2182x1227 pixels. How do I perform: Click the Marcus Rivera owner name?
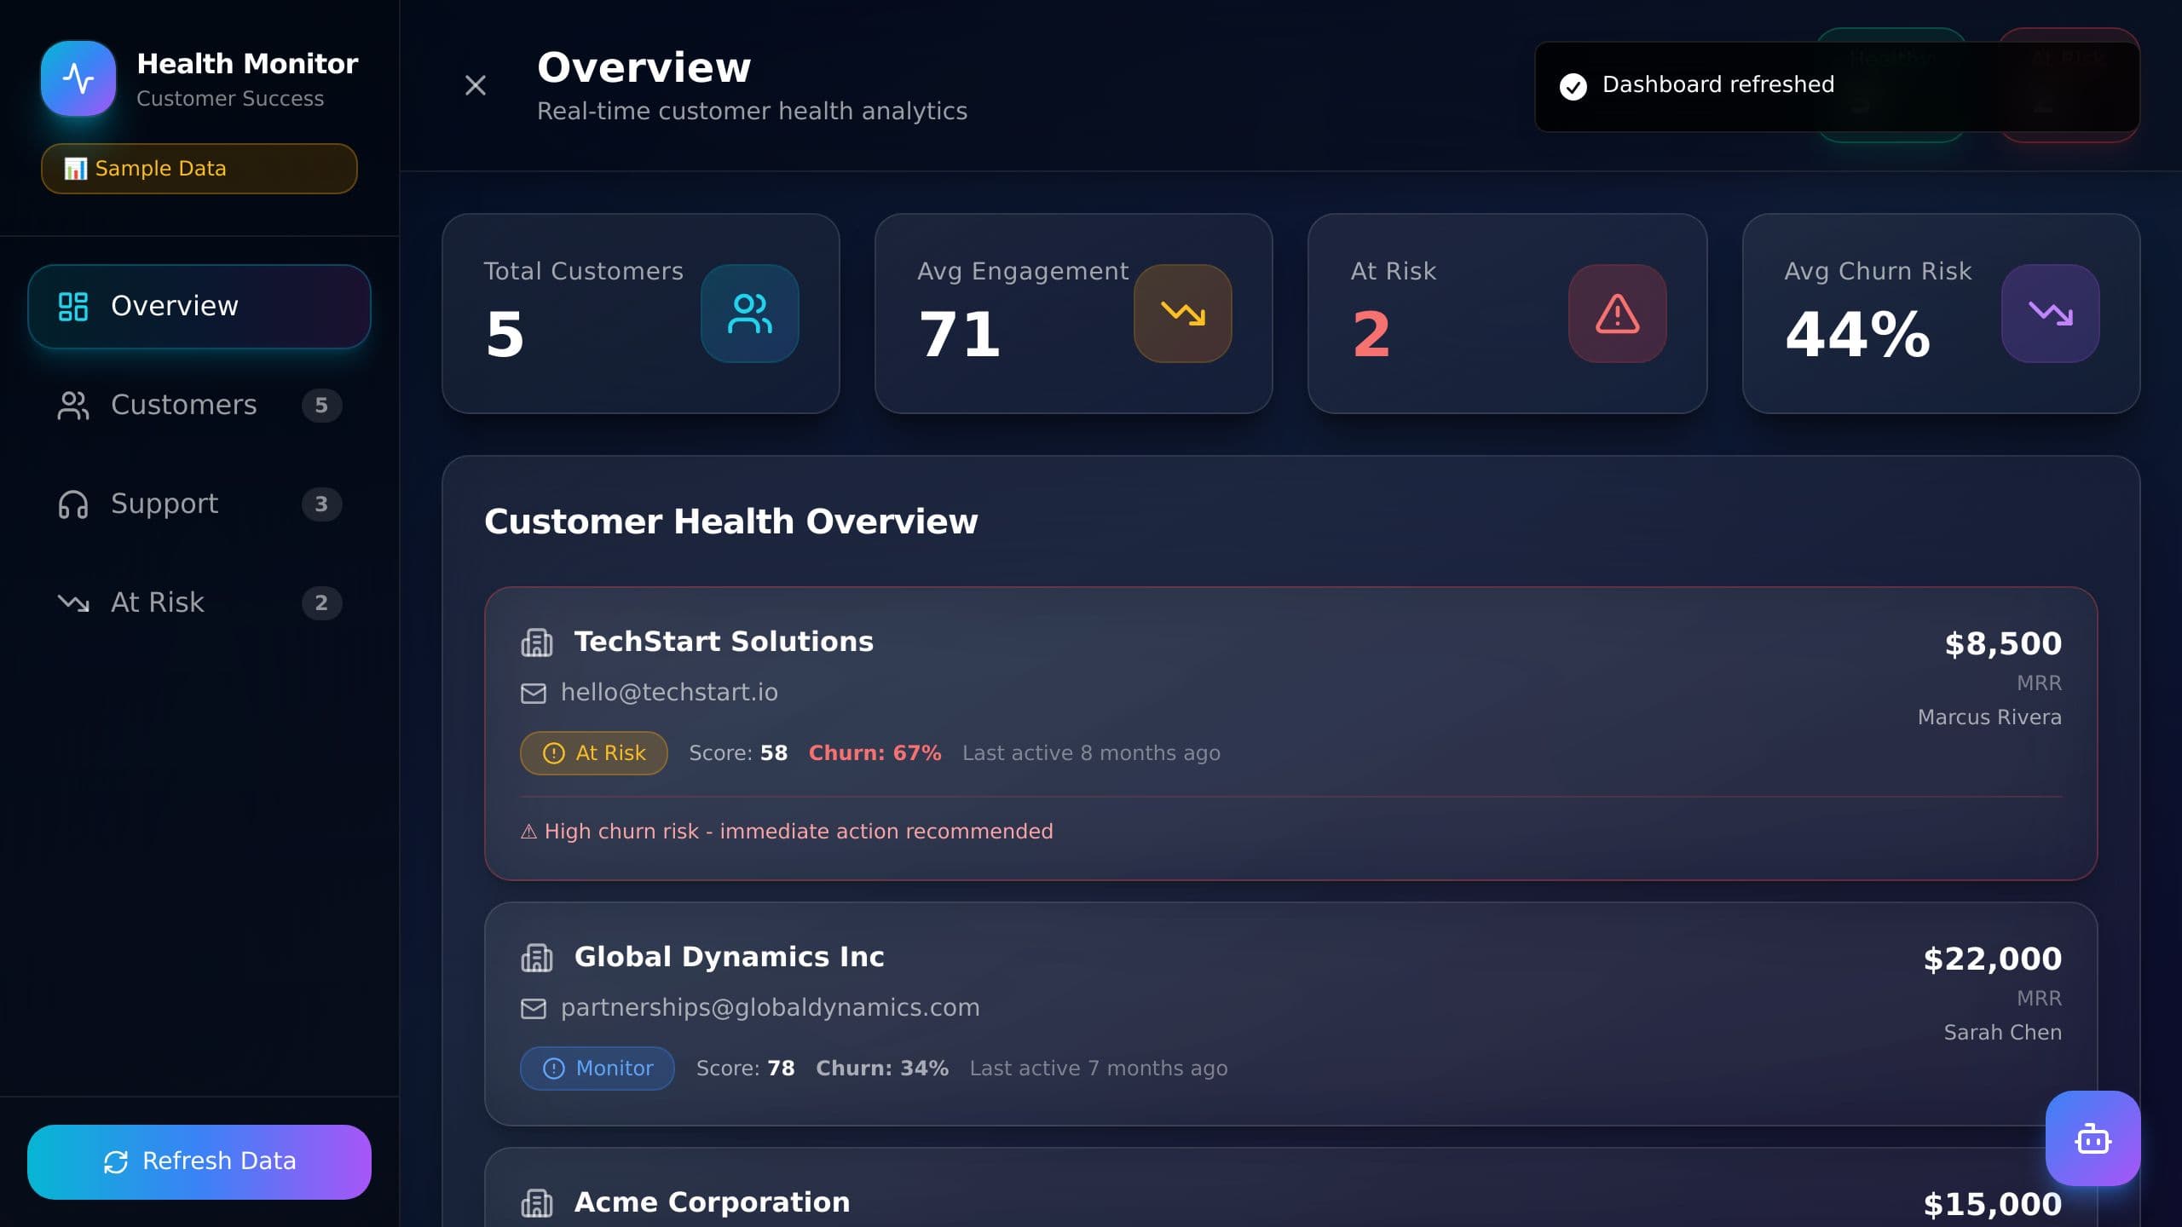point(1989,717)
